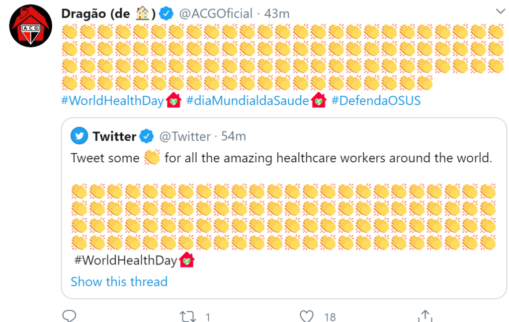Click the @Twitter handle in quoted tweet
This screenshot has height=322, width=509.
(184, 136)
